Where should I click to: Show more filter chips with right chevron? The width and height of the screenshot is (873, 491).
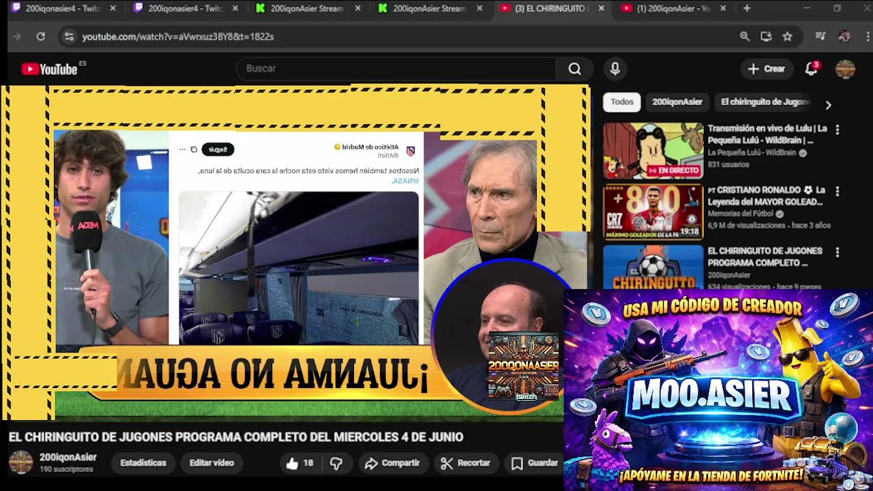pos(828,105)
